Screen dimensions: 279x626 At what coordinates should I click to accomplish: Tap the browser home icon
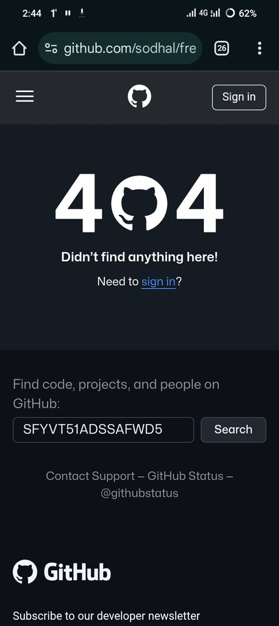click(x=19, y=49)
